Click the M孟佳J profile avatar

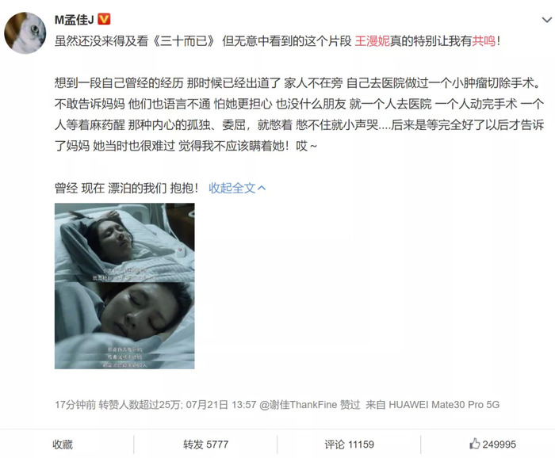point(25,33)
